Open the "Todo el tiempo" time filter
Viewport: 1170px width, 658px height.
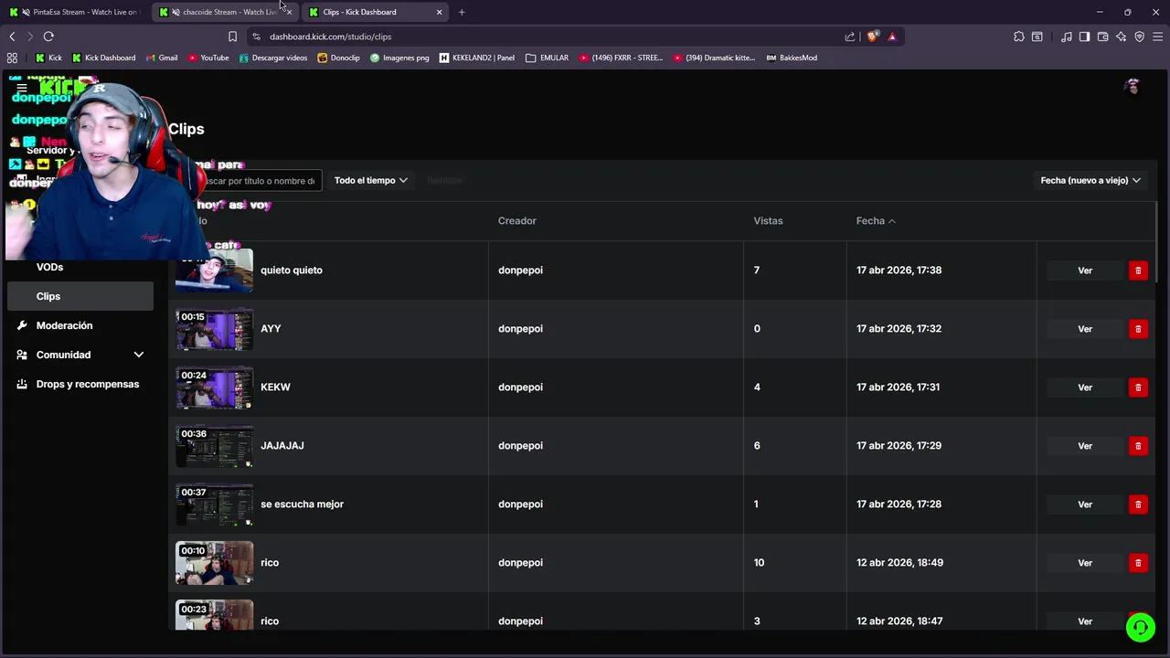pyautogui.click(x=370, y=181)
